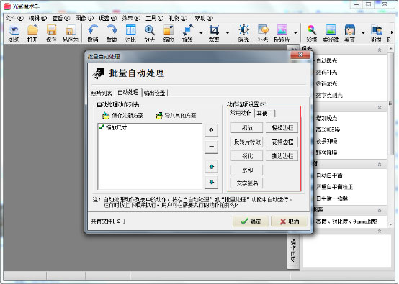Toggle the 缩放尺寸 action checkmark
399x284 pixels.
(x=101, y=127)
